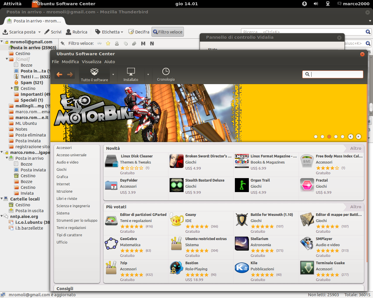Collapse the mromoli@gmail.com account tree

click(2, 42)
